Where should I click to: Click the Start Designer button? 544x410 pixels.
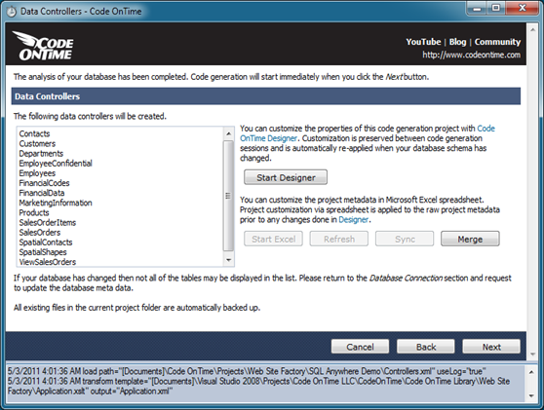point(286,177)
